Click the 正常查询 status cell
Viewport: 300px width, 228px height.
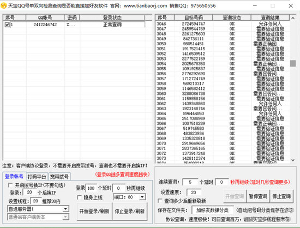pos(112,25)
